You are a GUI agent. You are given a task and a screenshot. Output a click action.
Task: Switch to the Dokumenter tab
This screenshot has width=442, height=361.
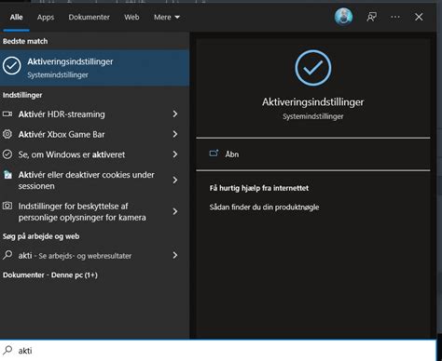[89, 17]
